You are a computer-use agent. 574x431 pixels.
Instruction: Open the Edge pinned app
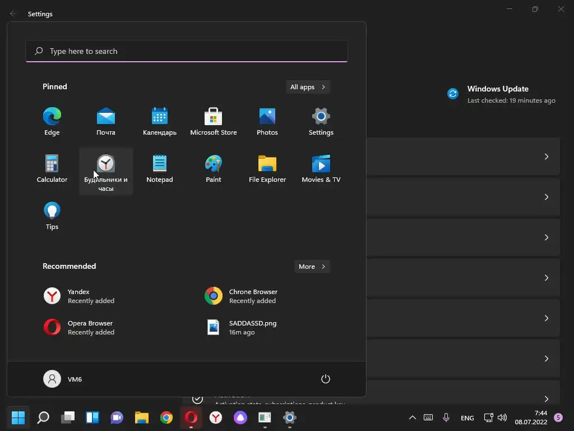52,122
